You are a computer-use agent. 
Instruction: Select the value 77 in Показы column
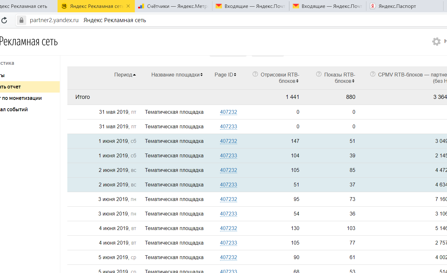coord(352,243)
